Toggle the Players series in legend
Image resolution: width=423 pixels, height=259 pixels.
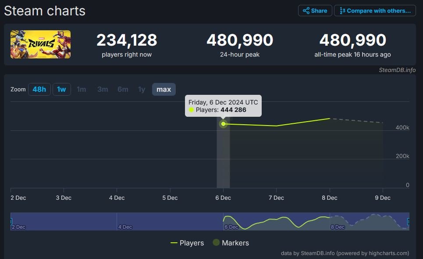click(187, 243)
